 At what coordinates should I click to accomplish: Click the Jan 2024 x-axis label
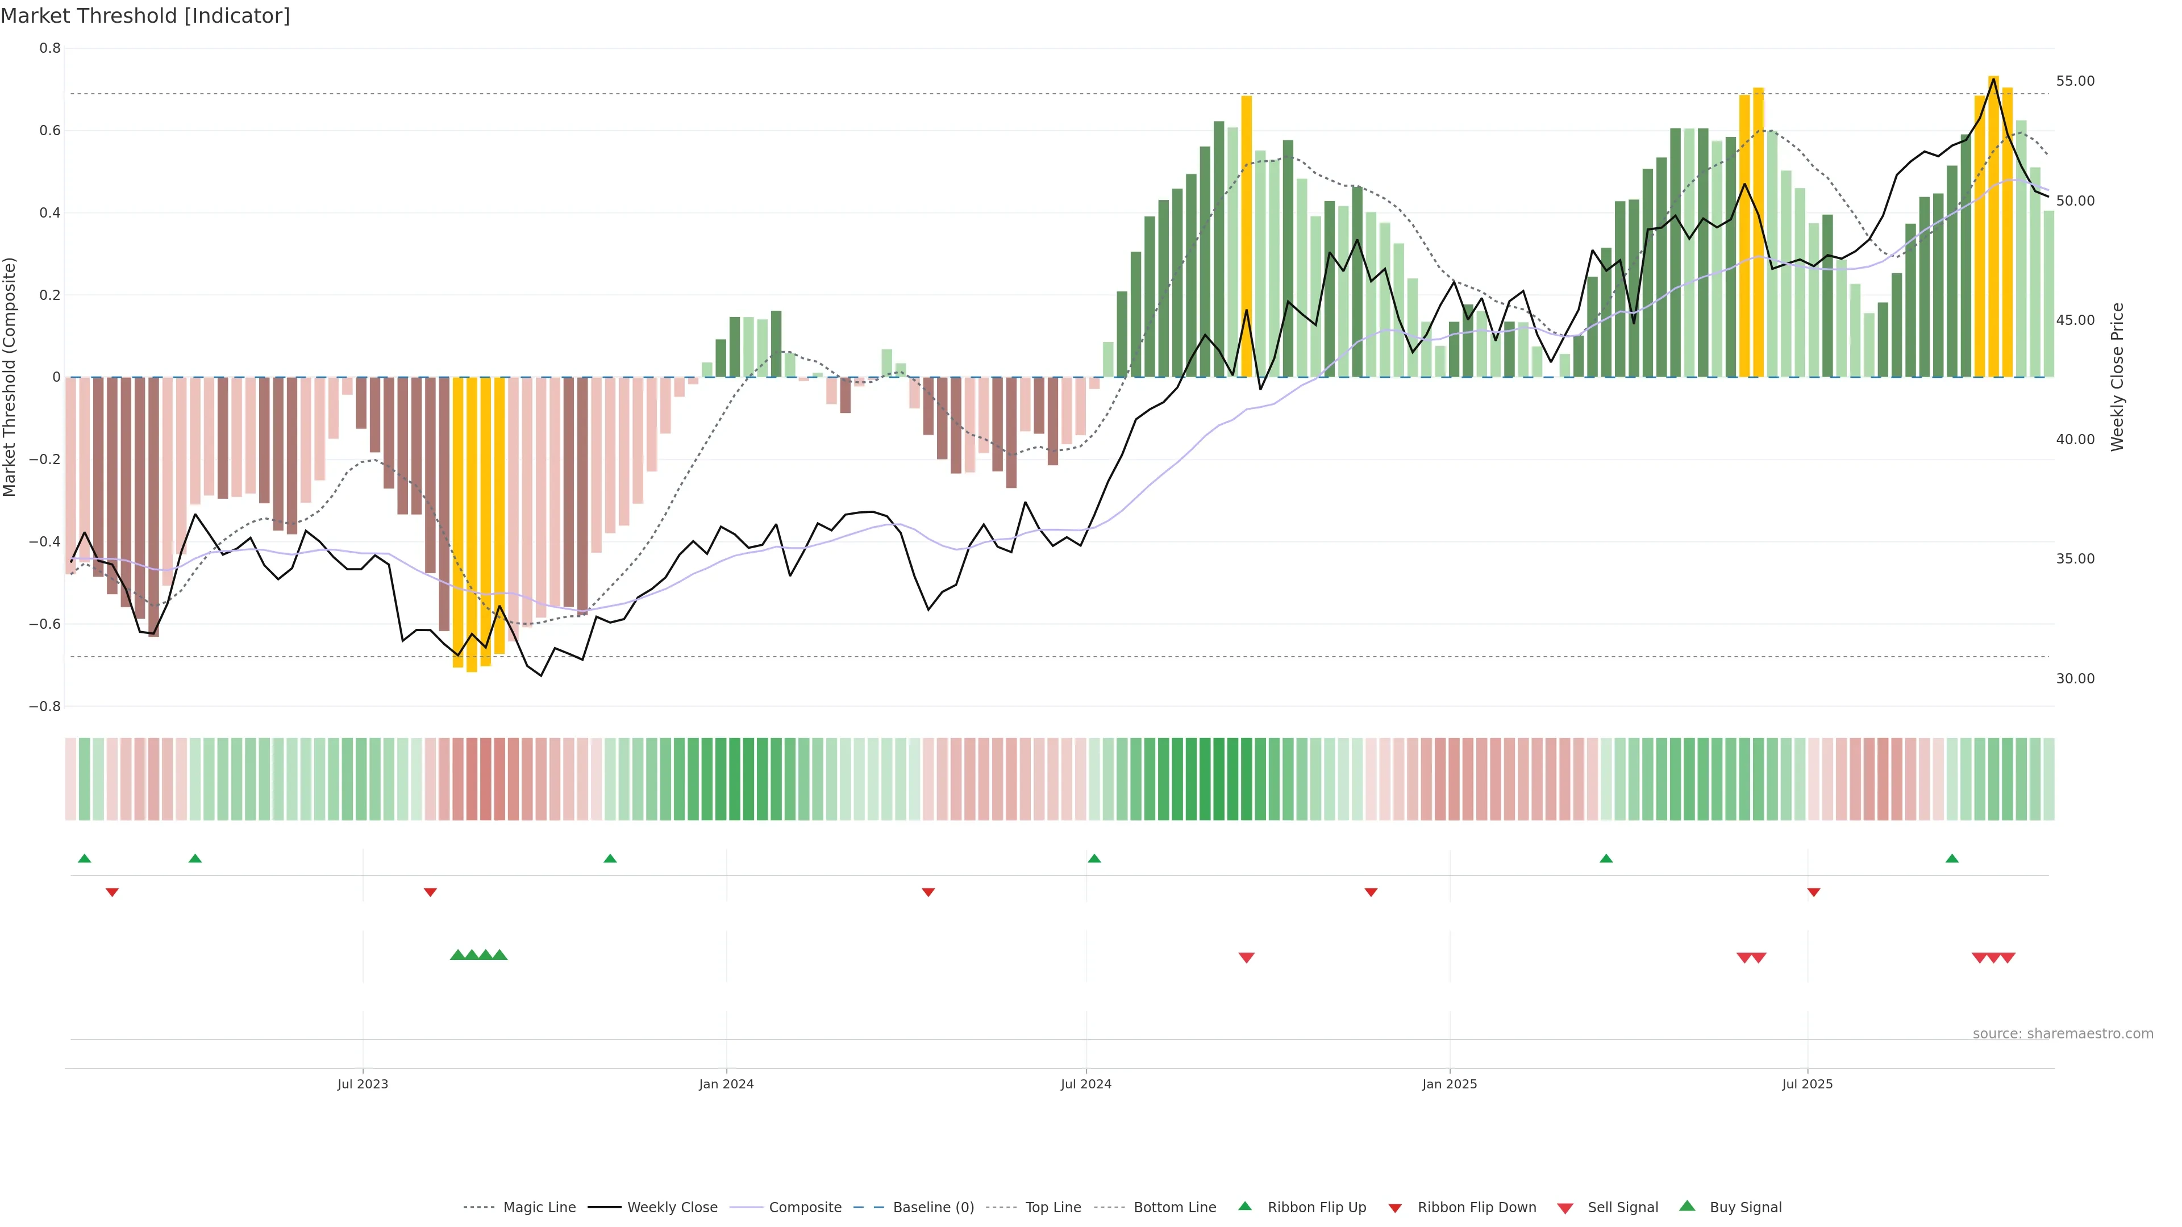pos(726,1084)
